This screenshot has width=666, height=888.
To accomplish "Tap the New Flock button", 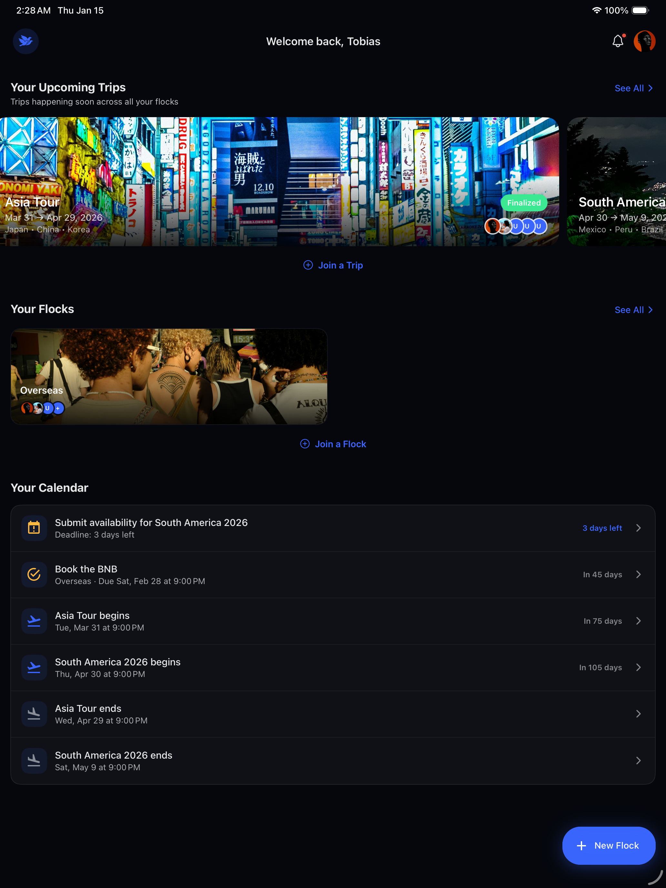I will pyautogui.click(x=609, y=845).
